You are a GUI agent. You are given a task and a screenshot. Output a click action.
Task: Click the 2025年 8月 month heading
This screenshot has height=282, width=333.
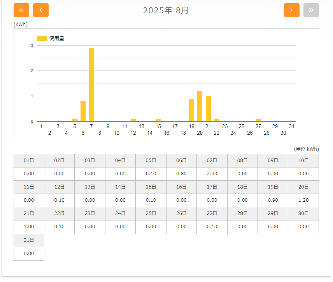tap(166, 11)
